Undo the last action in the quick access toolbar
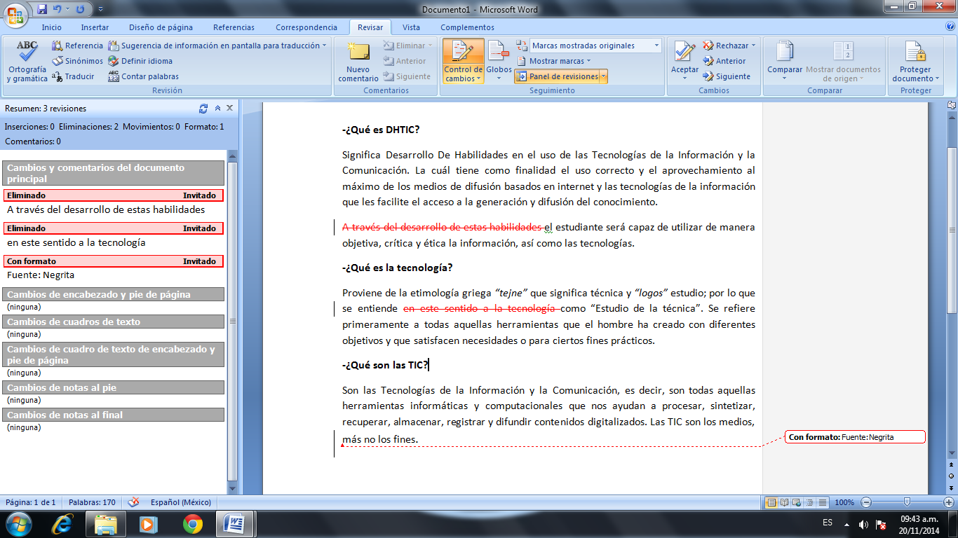Screen dimensions: 958x538 pyautogui.click(x=57, y=9)
